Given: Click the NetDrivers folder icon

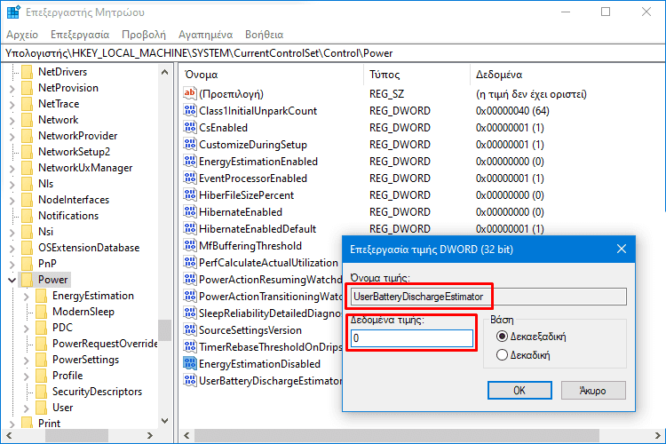Looking at the screenshot, I should point(28,71).
